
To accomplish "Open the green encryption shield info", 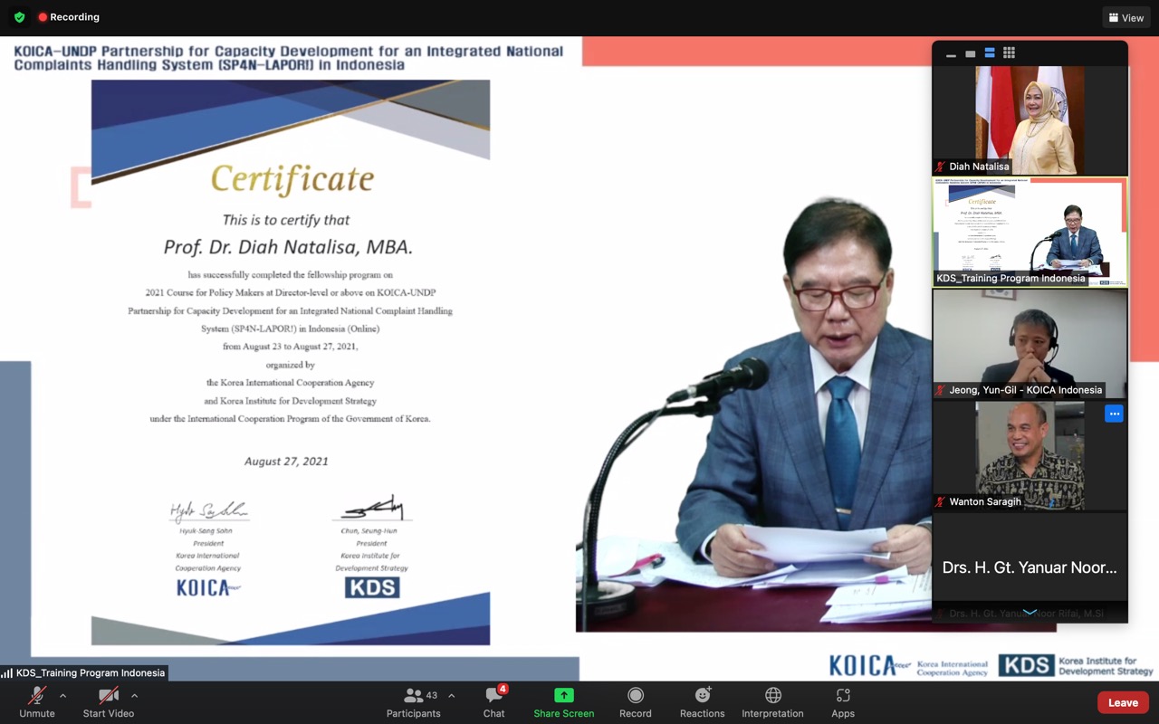I will (x=20, y=17).
